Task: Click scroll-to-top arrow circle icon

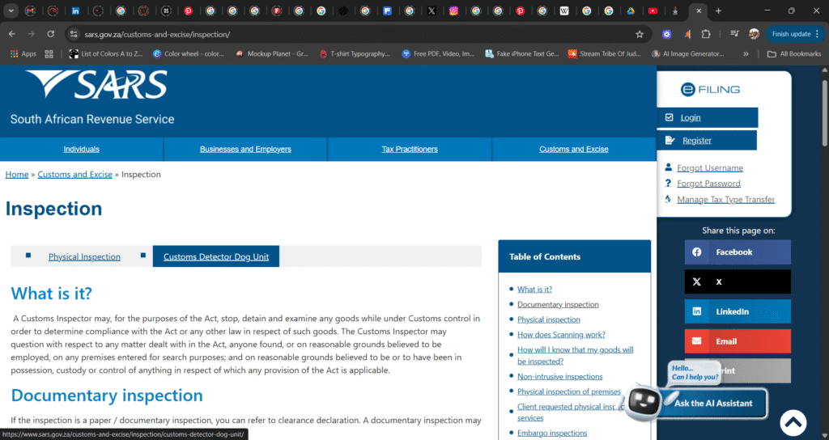Action: 793,422
